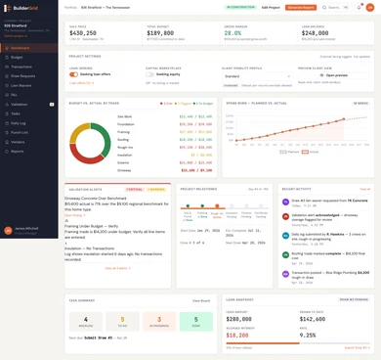Click the Planned legend in Spend Burn chart

point(289,152)
